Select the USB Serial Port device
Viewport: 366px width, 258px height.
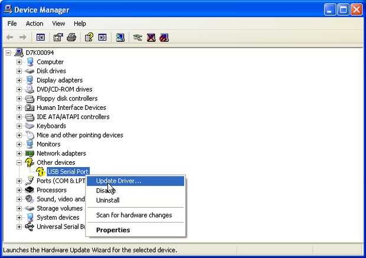pos(68,172)
